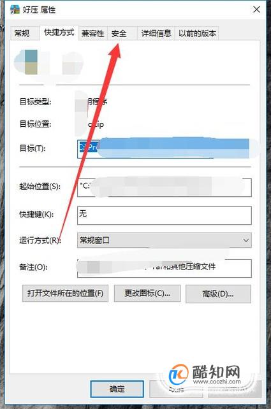This screenshot has height=409, width=271.
Task: Click 打开文件所在的位置(F) button
Action: (x=65, y=294)
